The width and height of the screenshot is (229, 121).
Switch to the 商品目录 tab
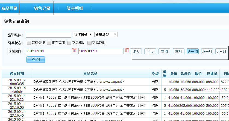click(x=10, y=8)
